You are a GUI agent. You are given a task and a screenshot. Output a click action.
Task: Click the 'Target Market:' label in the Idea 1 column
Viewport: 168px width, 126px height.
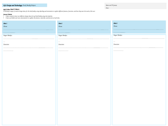click(x=8, y=35)
